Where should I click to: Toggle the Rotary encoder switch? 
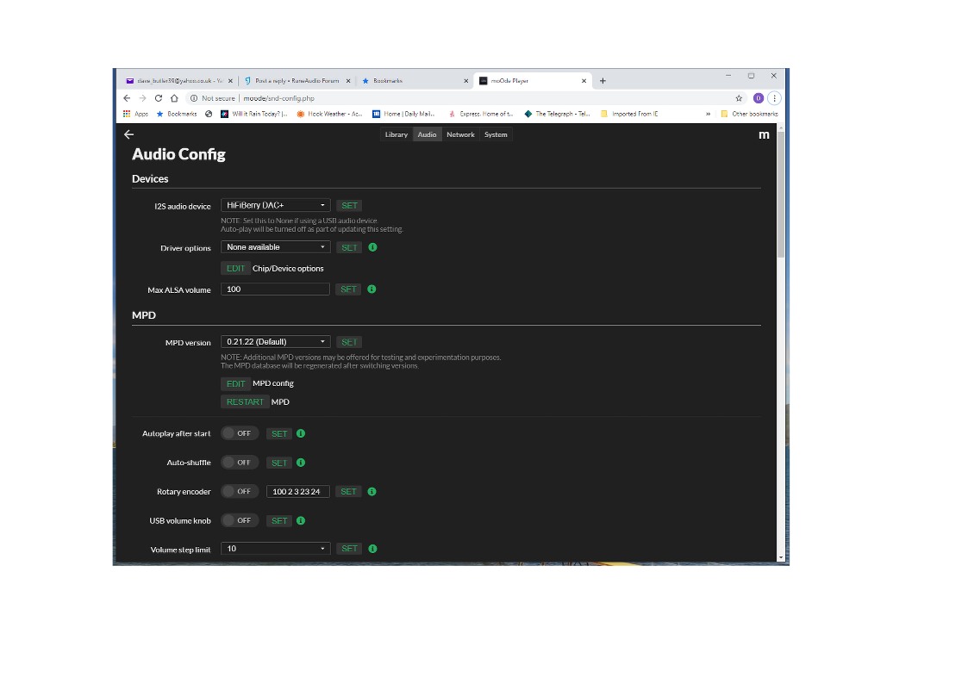click(240, 492)
